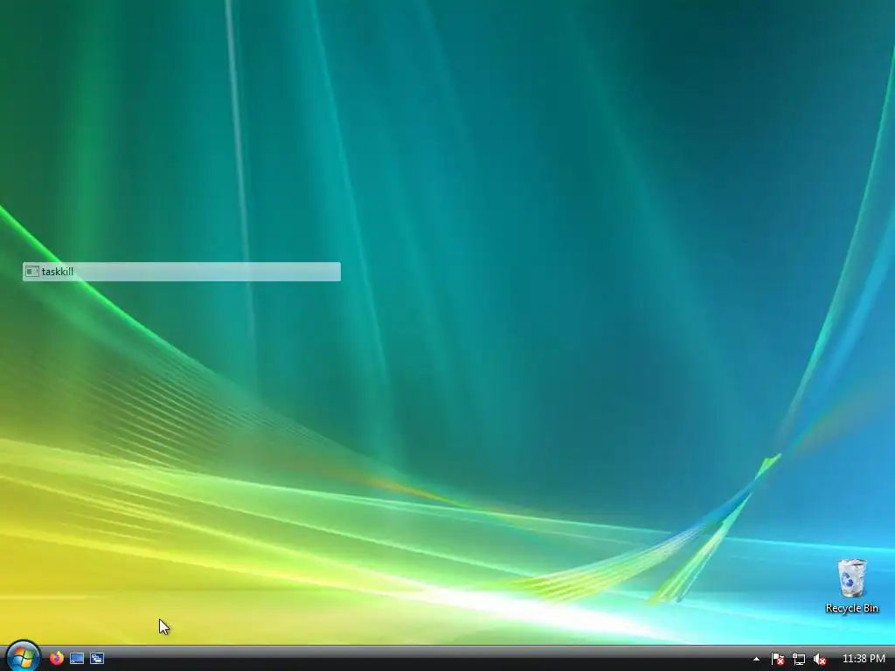Open the Windows Start orb menu
Viewport: 895px width, 671px height.
[23, 656]
